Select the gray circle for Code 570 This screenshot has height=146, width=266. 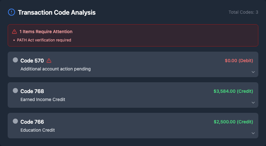[15, 60]
